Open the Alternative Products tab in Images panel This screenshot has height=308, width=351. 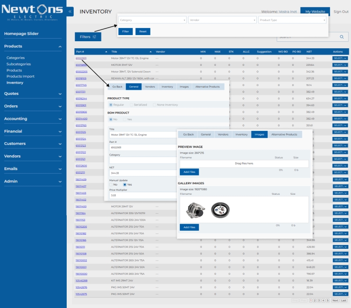pyautogui.click(x=285, y=134)
